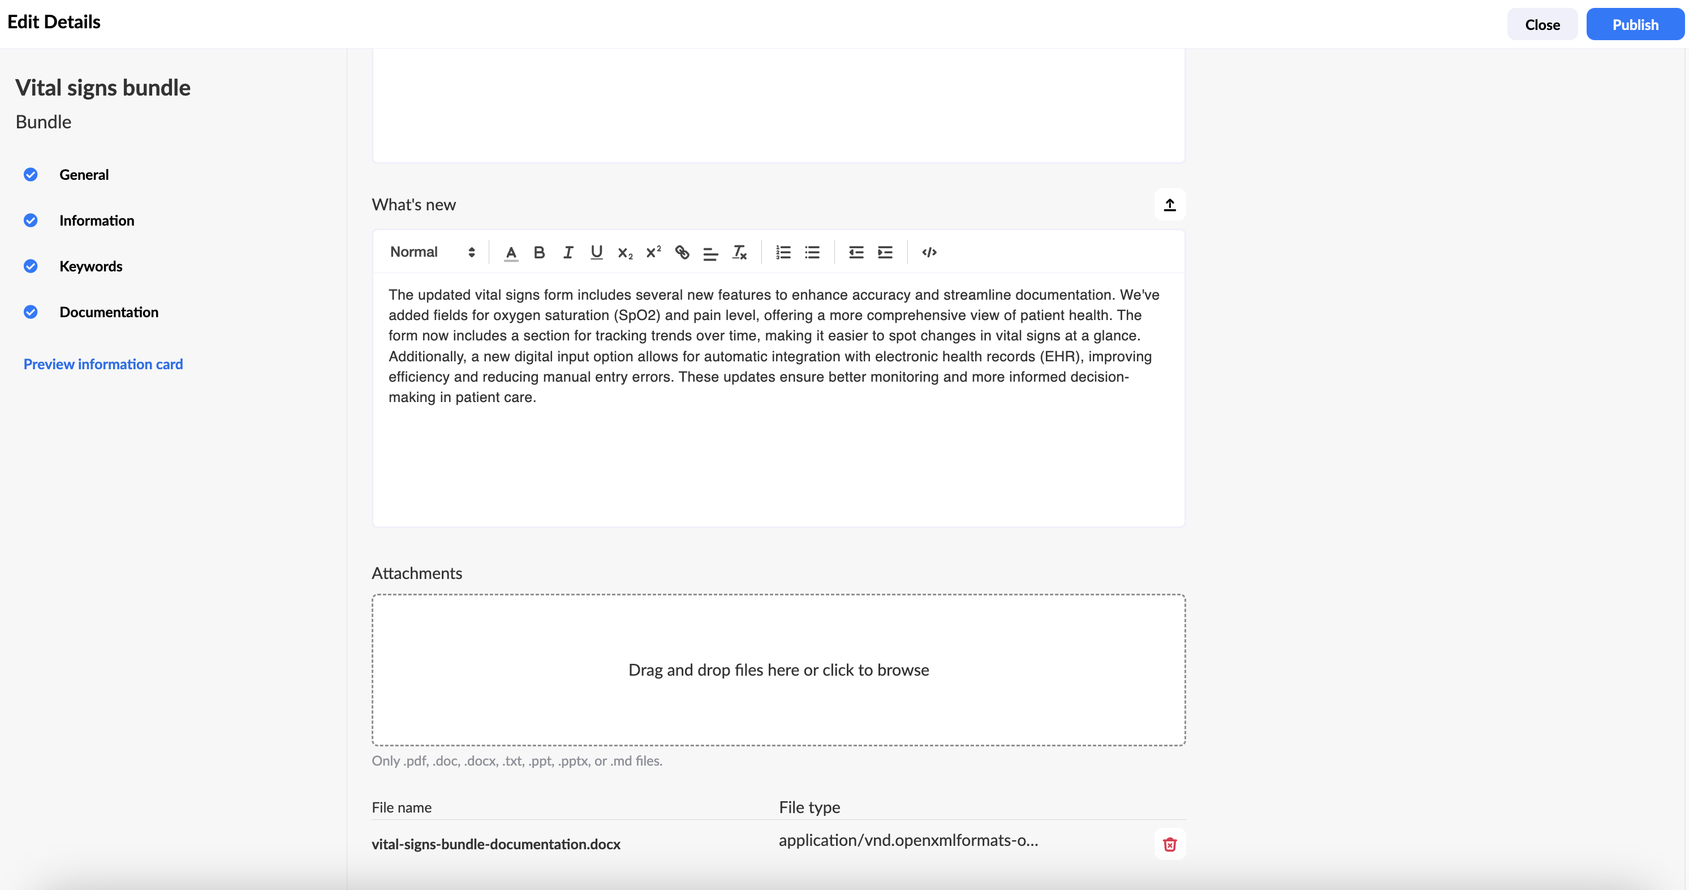The height and width of the screenshot is (890, 1689).
Task: Click the underline formatting icon
Action: tap(596, 251)
